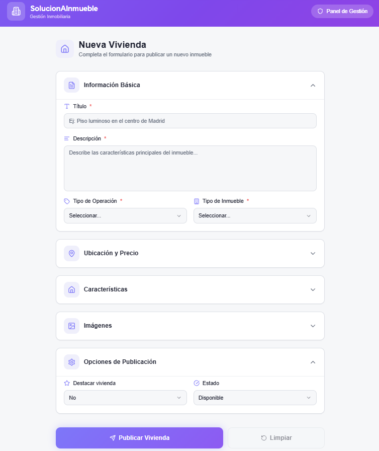Expand the Imágenes section chevron
Image resolution: width=379 pixels, height=451 pixels.
click(x=313, y=326)
